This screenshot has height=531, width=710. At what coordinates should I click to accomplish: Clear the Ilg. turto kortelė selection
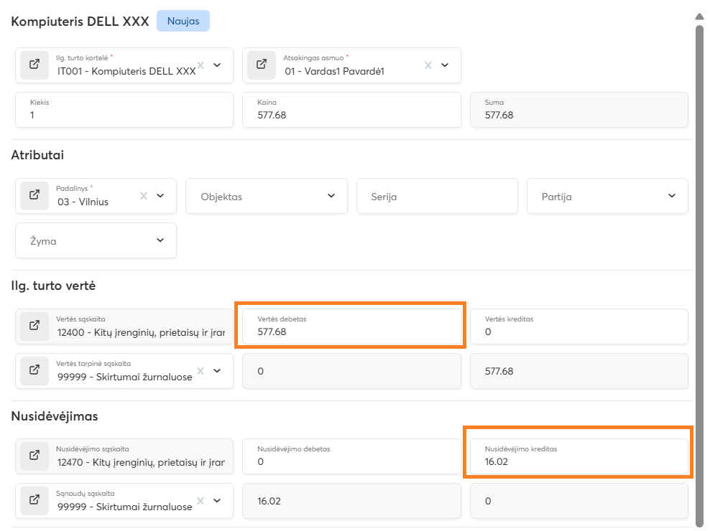click(201, 65)
